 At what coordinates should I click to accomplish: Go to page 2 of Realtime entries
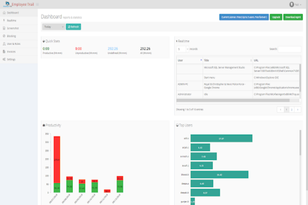click(292, 109)
